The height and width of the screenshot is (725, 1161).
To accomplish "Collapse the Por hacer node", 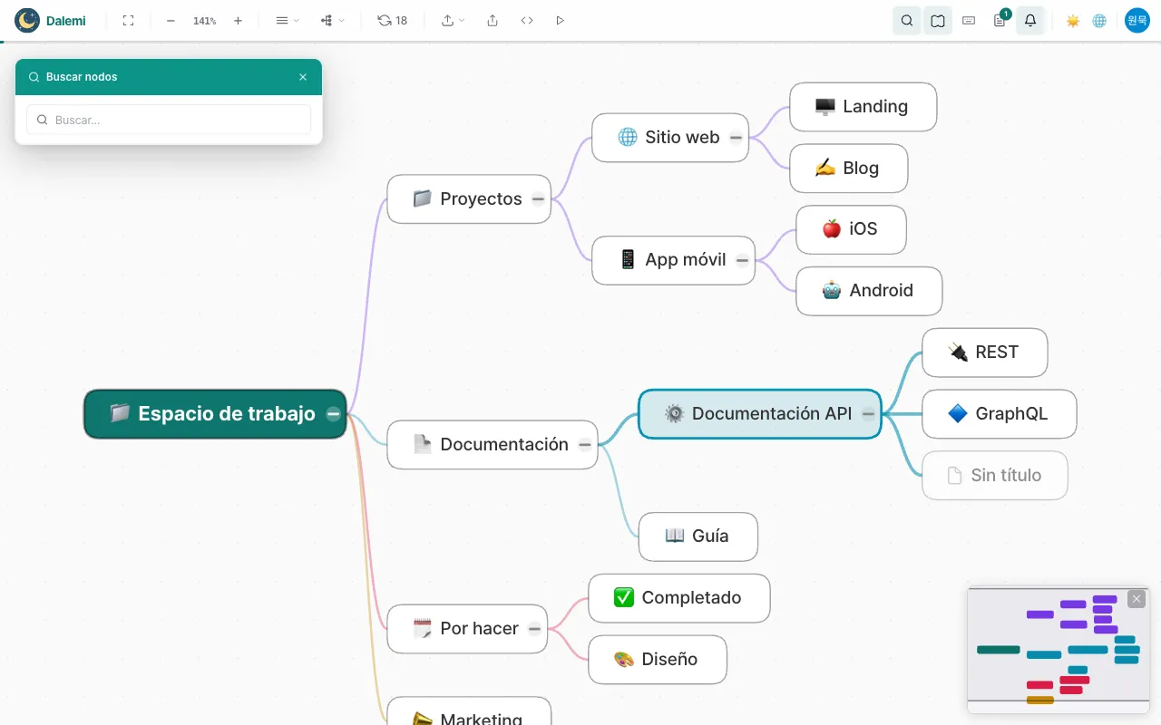I will pyautogui.click(x=534, y=629).
